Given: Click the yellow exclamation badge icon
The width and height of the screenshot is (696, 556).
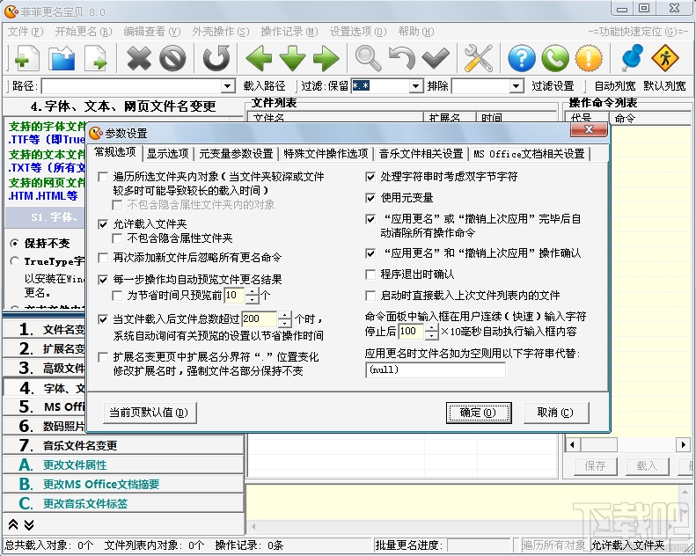Looking at the screenshot, I should [x=589, y=58].
